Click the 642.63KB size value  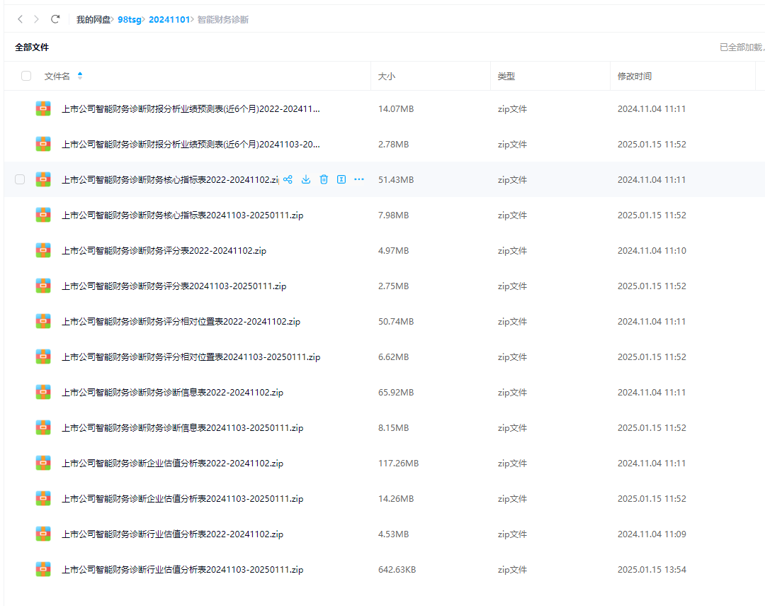[397, 569]
